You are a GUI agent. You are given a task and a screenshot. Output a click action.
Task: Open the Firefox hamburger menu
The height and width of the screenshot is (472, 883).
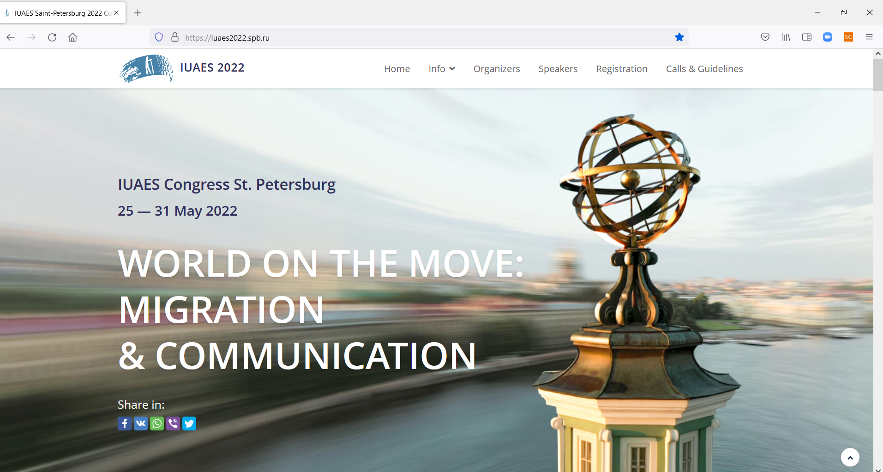(869, 37)
